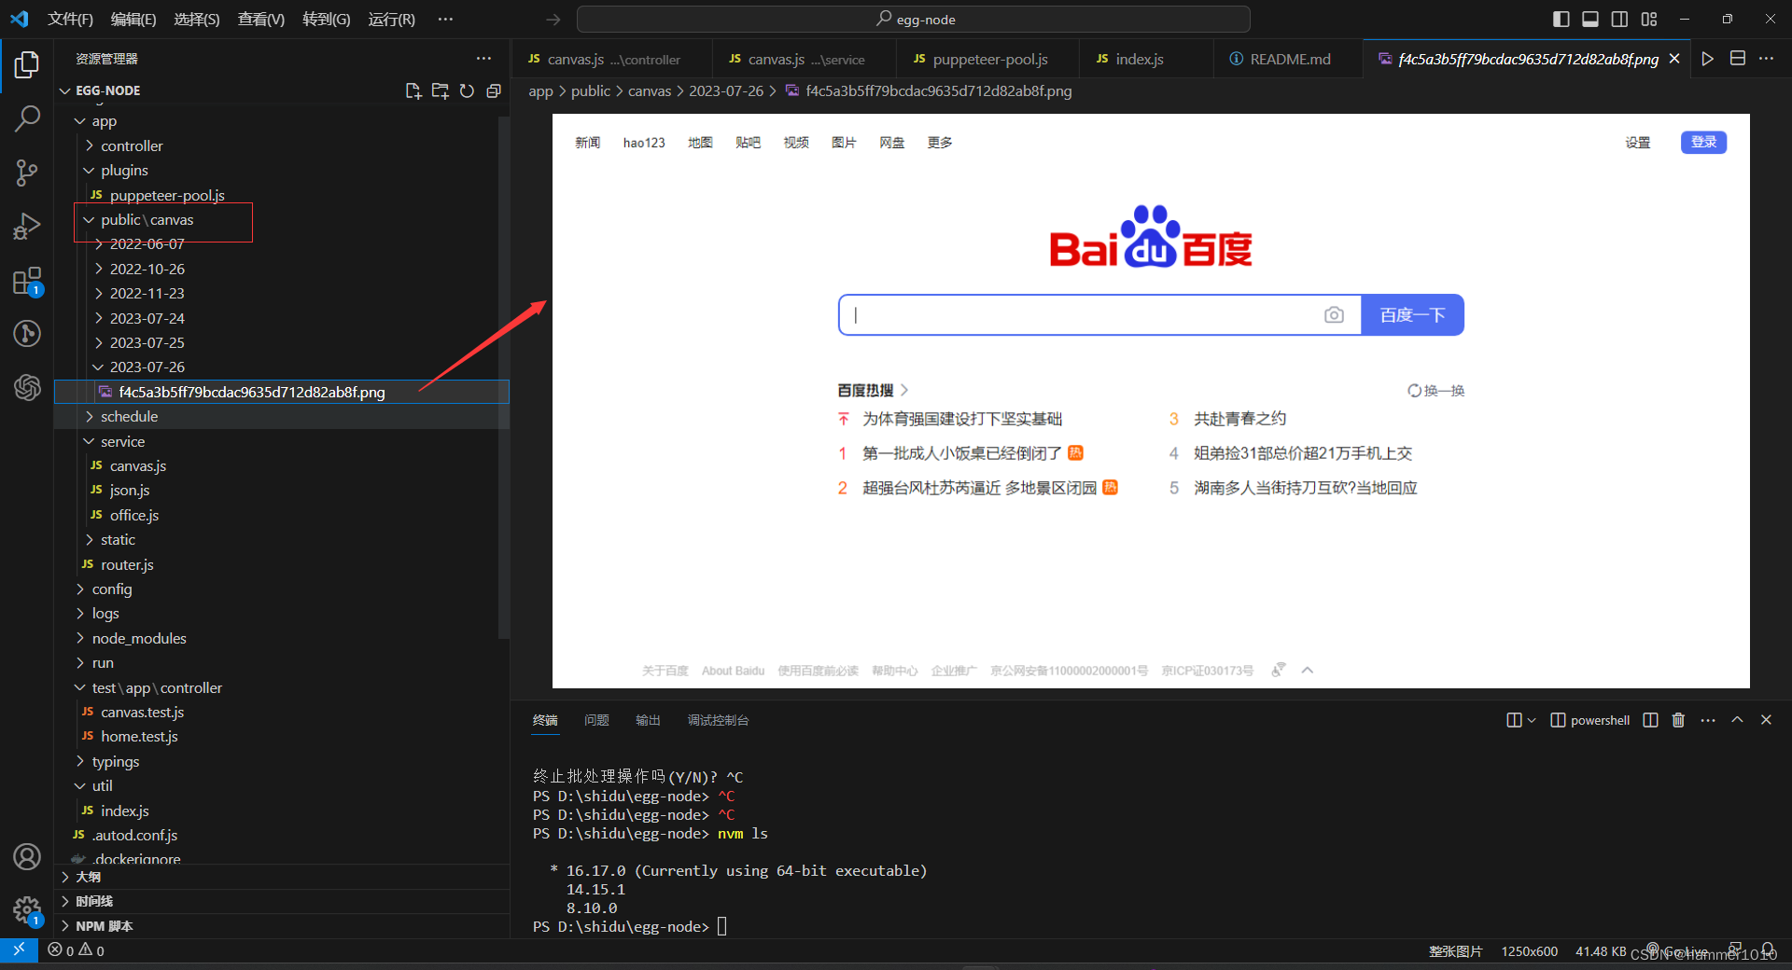Toggle primary side bar layout icon

click(1561, 19)
